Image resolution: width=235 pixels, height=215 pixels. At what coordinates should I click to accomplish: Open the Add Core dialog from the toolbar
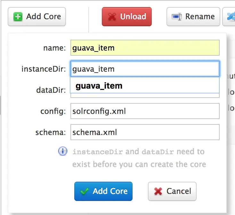click(x=37, y=17)
